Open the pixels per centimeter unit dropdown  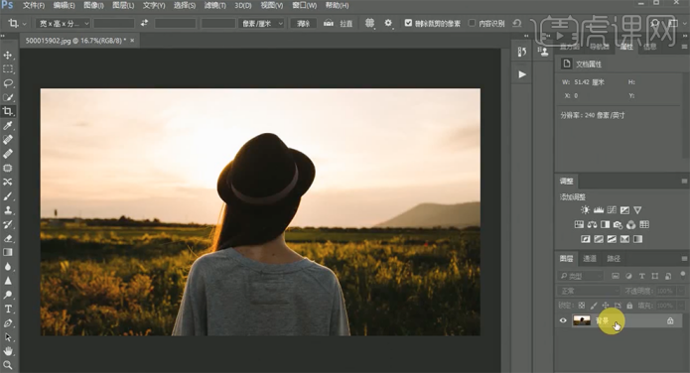click(x=261, y=24)
